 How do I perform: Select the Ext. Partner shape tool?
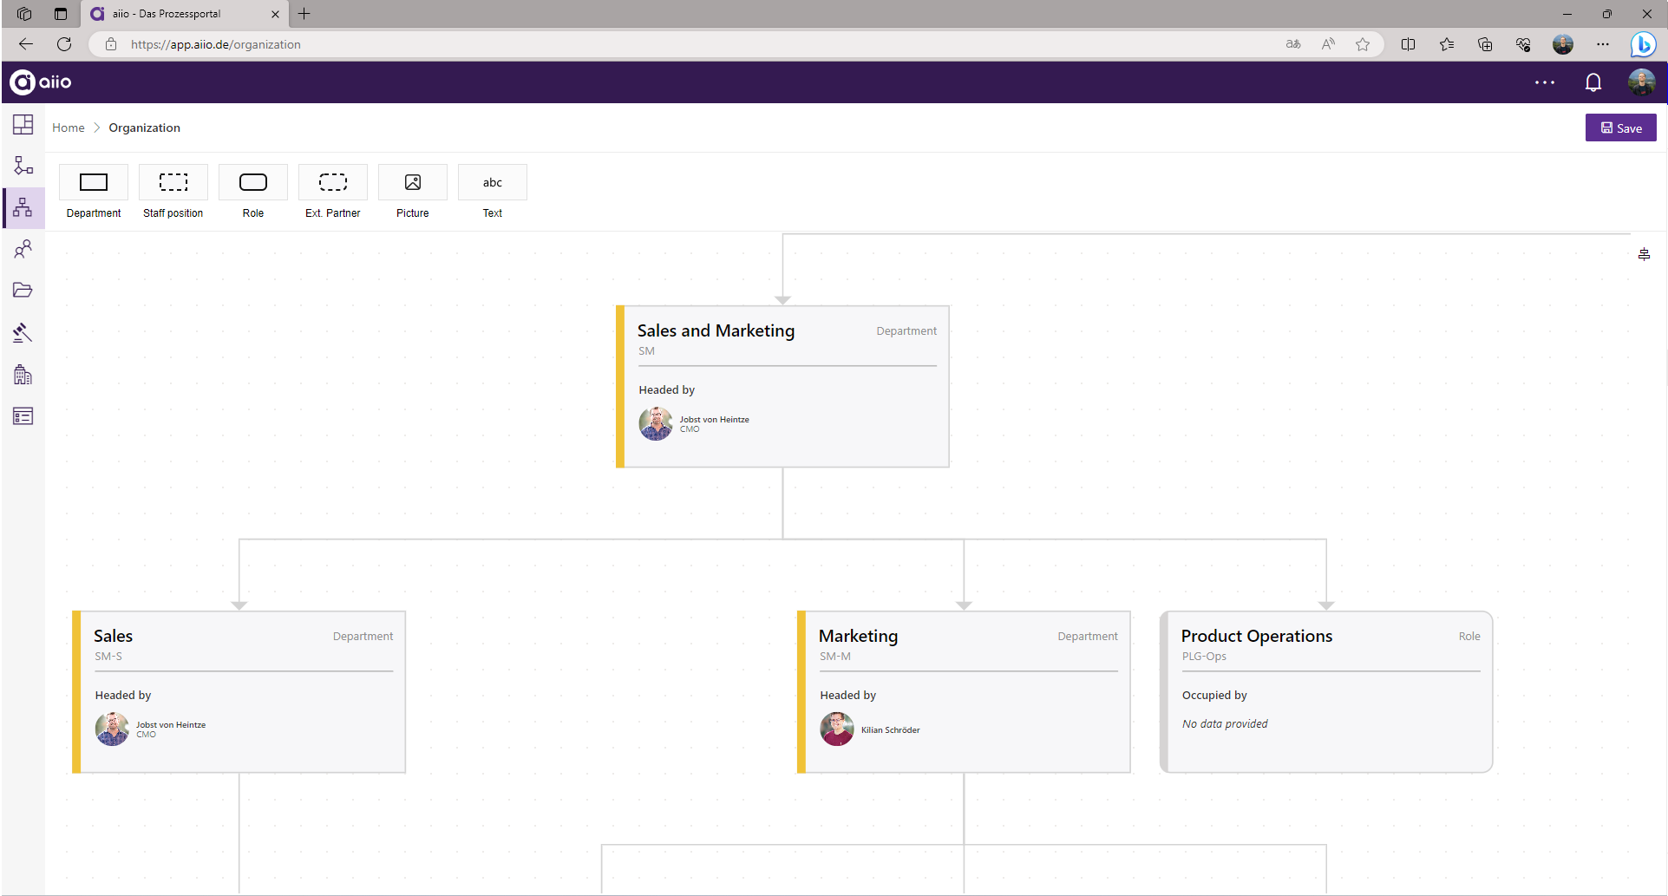tap(332, 182)
